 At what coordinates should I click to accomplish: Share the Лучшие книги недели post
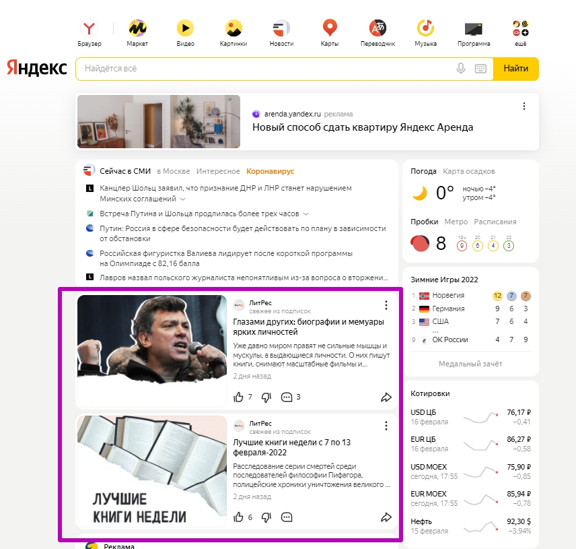[386, 517]
